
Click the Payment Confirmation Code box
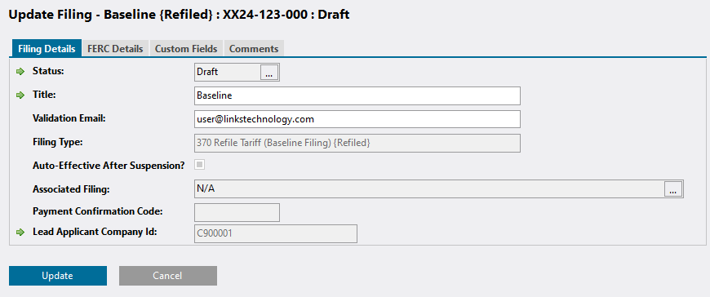(237, 212)
